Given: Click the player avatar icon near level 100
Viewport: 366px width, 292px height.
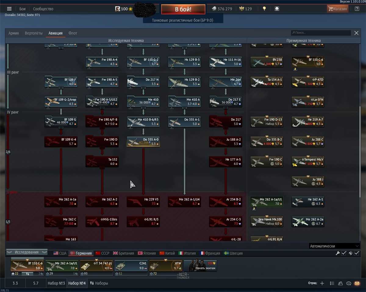Looking at the screenshot, I should click(117, 9).
